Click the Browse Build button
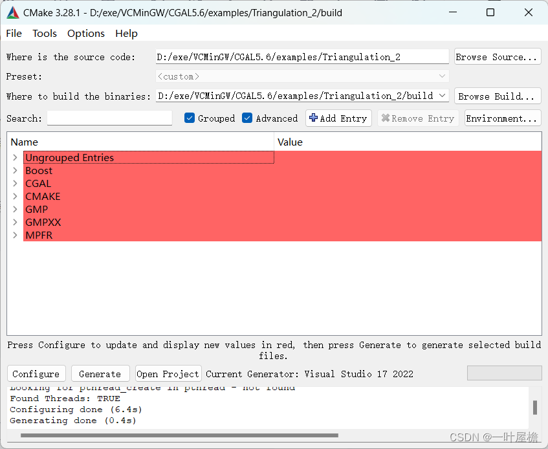 [x=498, y=96]
